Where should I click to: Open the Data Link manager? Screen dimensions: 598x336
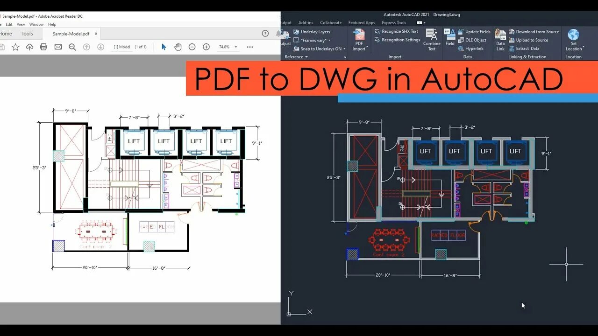click(x=500, y=40)
